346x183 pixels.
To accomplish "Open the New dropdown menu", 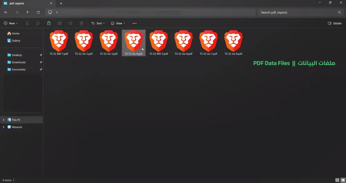I will click(11, 23).
